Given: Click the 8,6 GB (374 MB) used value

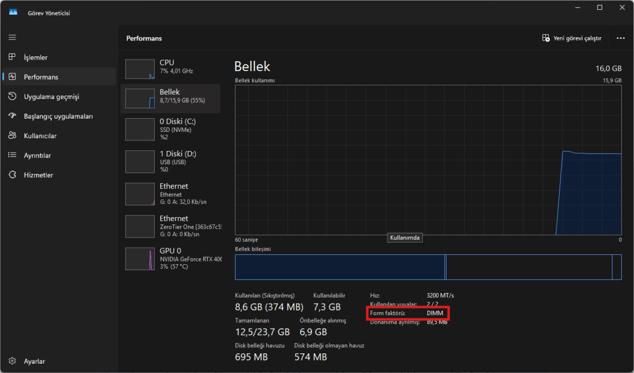Looking at the screenshot, I should pyautogui.click(x=269, y=307).
